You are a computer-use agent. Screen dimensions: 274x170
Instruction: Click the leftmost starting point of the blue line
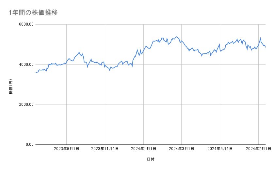pos(36,73)
